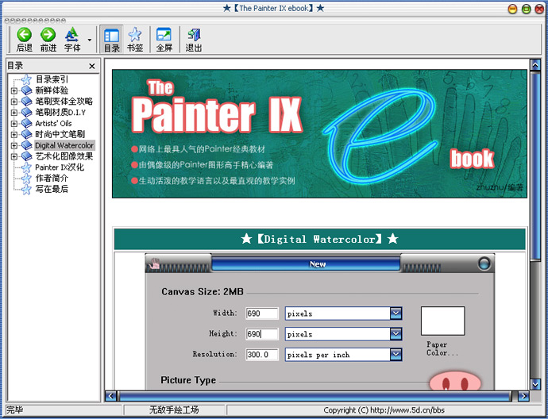
Task: Click the vertical scrollbar thumb
Action: click(x=535, y=165)
